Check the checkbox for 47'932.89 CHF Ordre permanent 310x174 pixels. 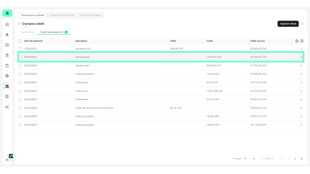click(x=20, y=74)
